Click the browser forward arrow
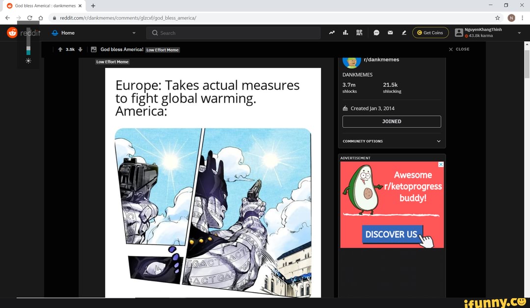Screen dimensions: 530x308 coord(19,18)
